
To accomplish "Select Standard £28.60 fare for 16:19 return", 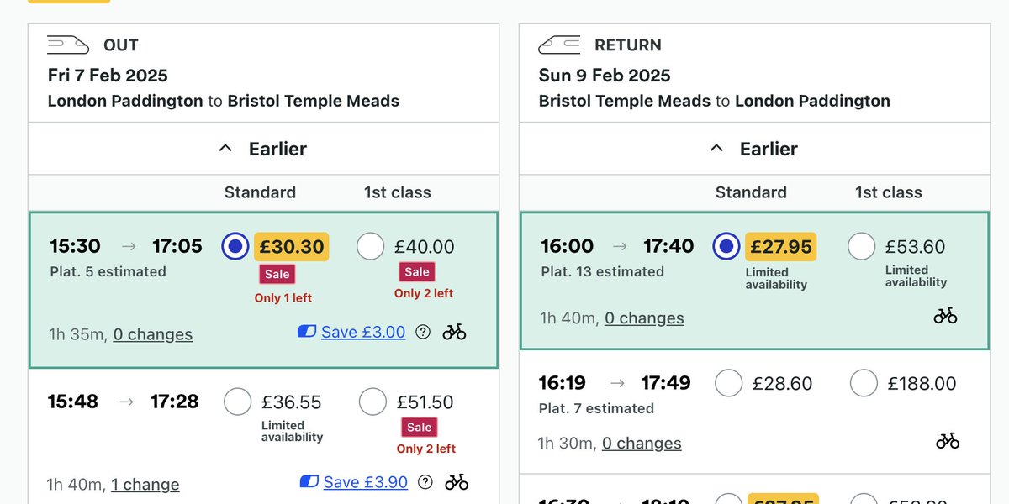I will (728, 383).
